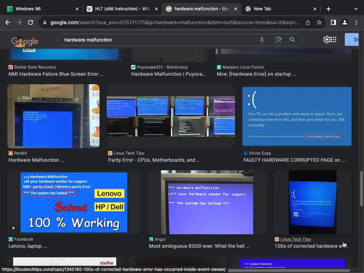Bookmark this page with the star icon
The image size is (364, 273).
pyautogui.click(x=319, y=22)
